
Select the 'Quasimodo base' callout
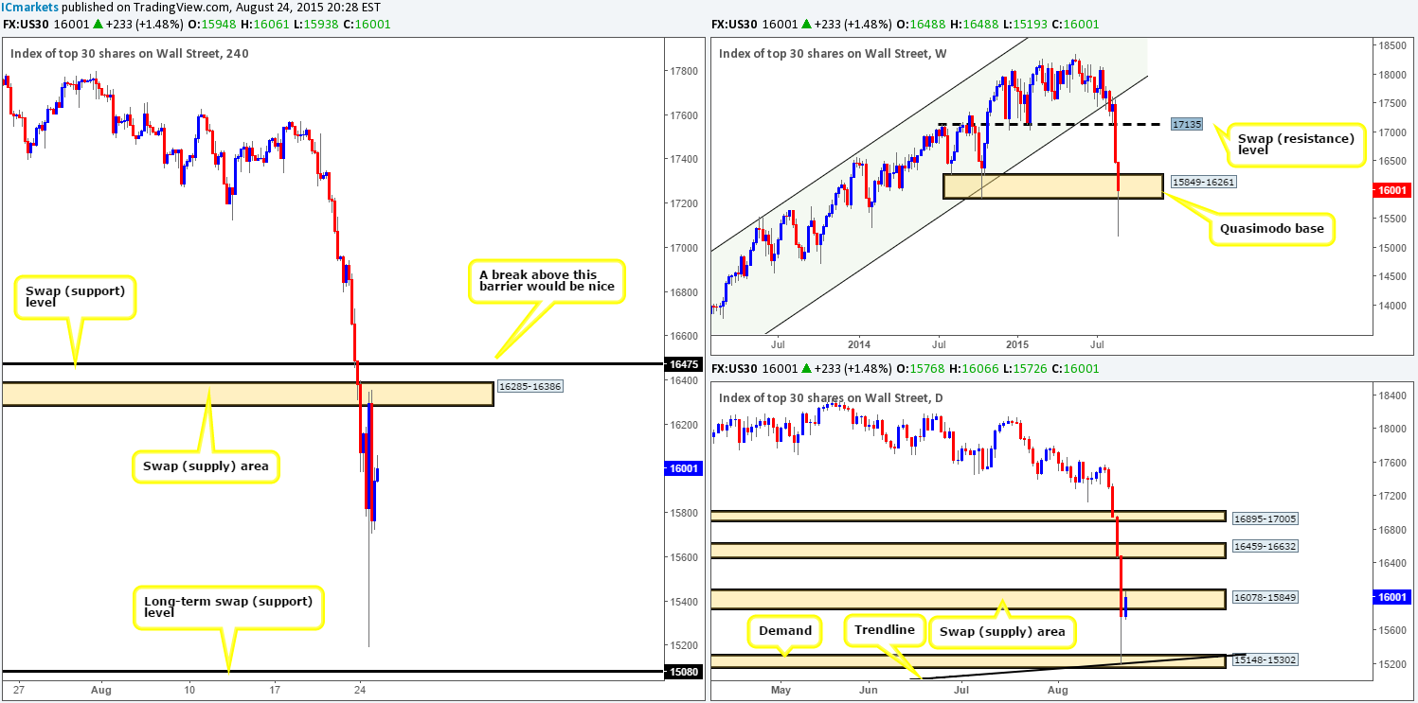[1272, 229]
